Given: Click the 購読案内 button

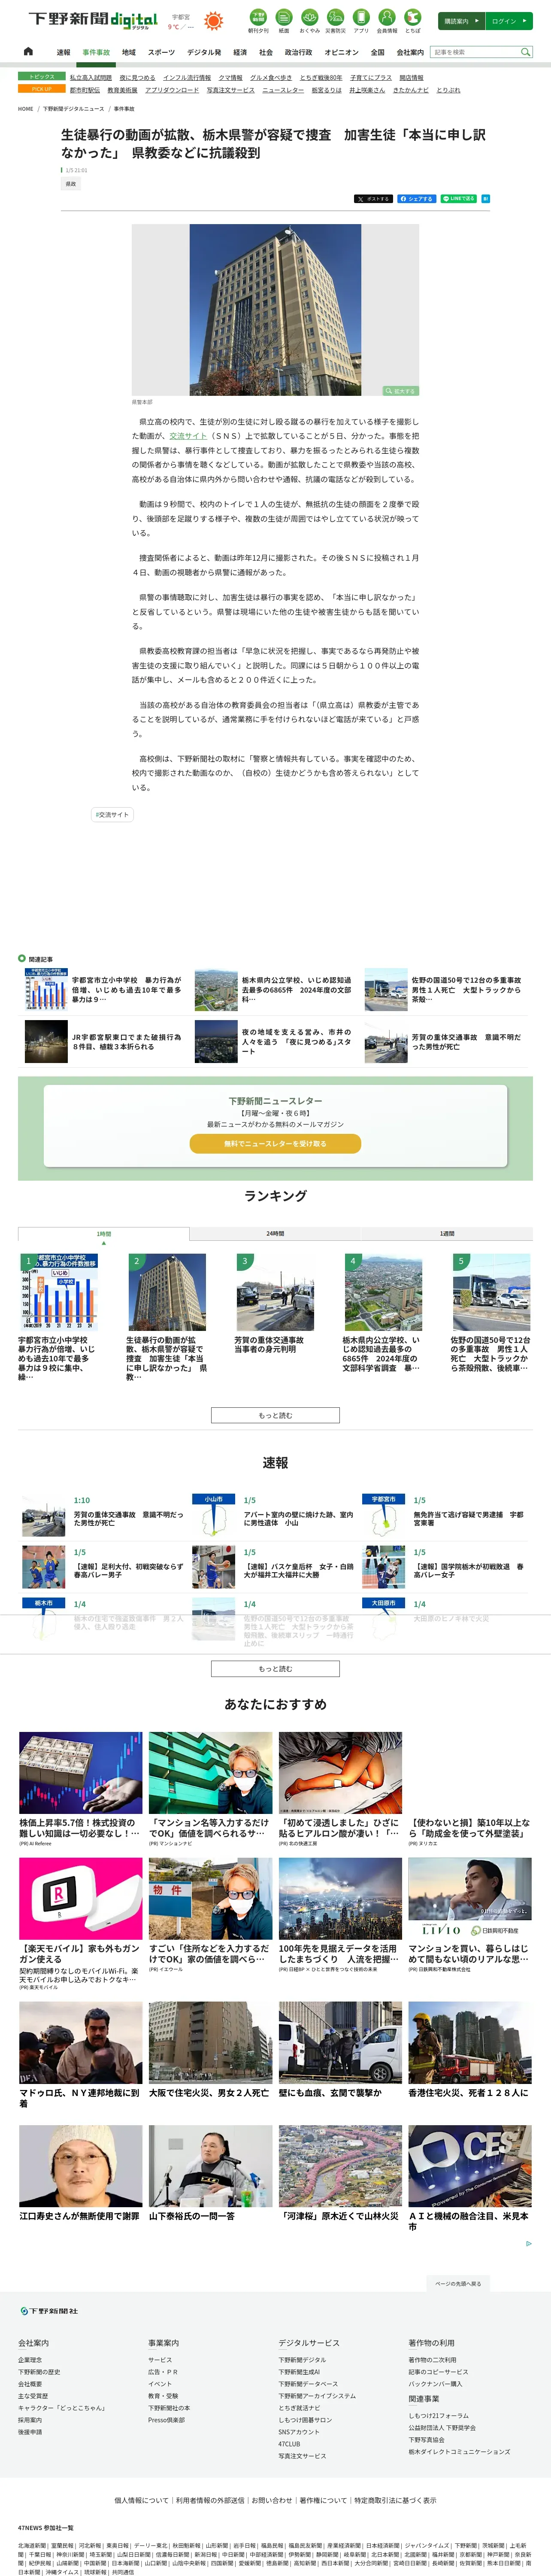Looking at the screenshot, I should (462, 21).
